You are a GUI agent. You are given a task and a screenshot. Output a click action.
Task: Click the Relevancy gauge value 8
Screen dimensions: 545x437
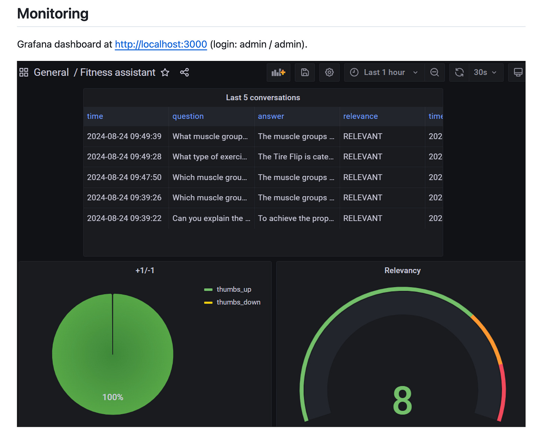[402, 400]
